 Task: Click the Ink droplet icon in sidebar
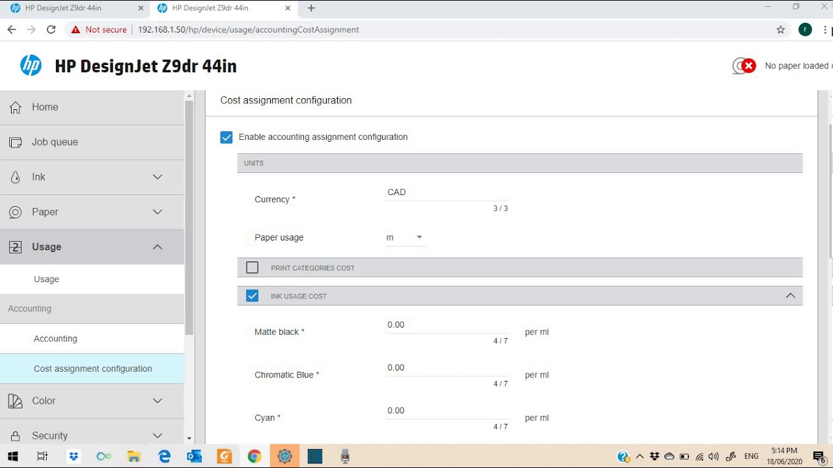pyautogui.click(x=15, y=177)
